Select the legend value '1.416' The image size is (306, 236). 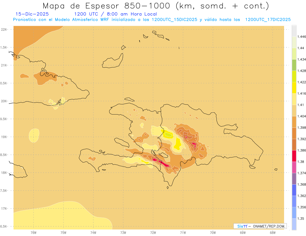click(301, 93)
